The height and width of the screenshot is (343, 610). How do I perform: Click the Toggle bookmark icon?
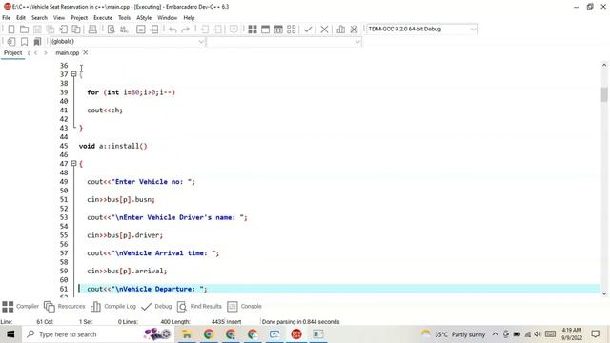24,42
